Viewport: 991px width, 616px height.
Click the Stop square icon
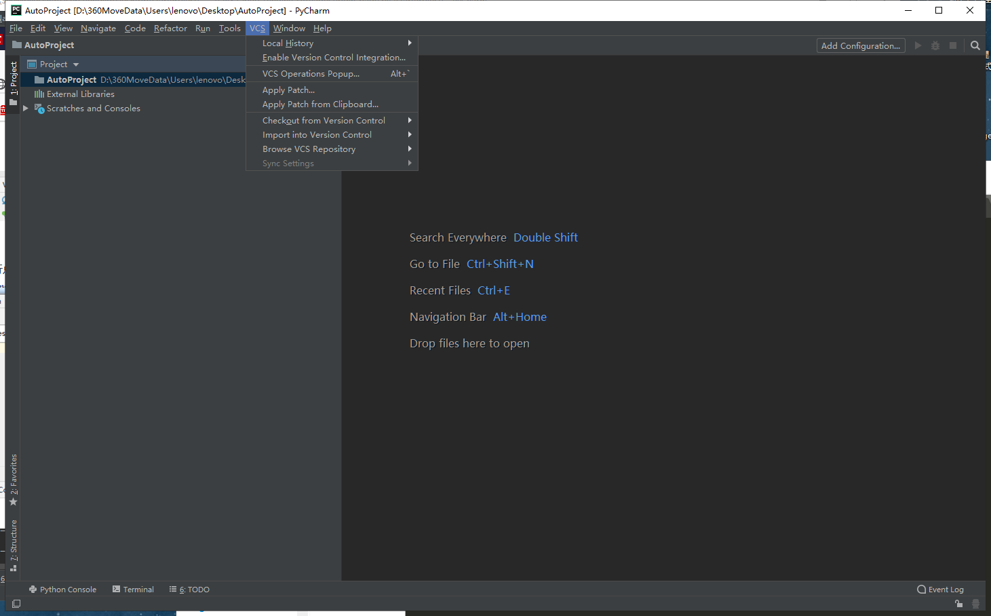tap(953, 45)
